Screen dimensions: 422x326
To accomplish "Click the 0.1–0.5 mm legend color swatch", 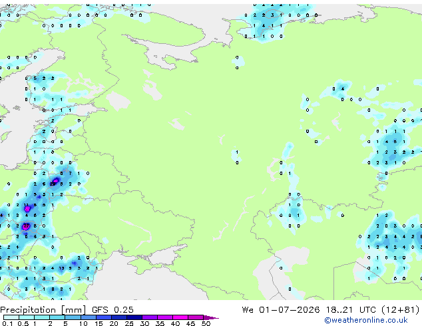I will [x=11, y=317].
